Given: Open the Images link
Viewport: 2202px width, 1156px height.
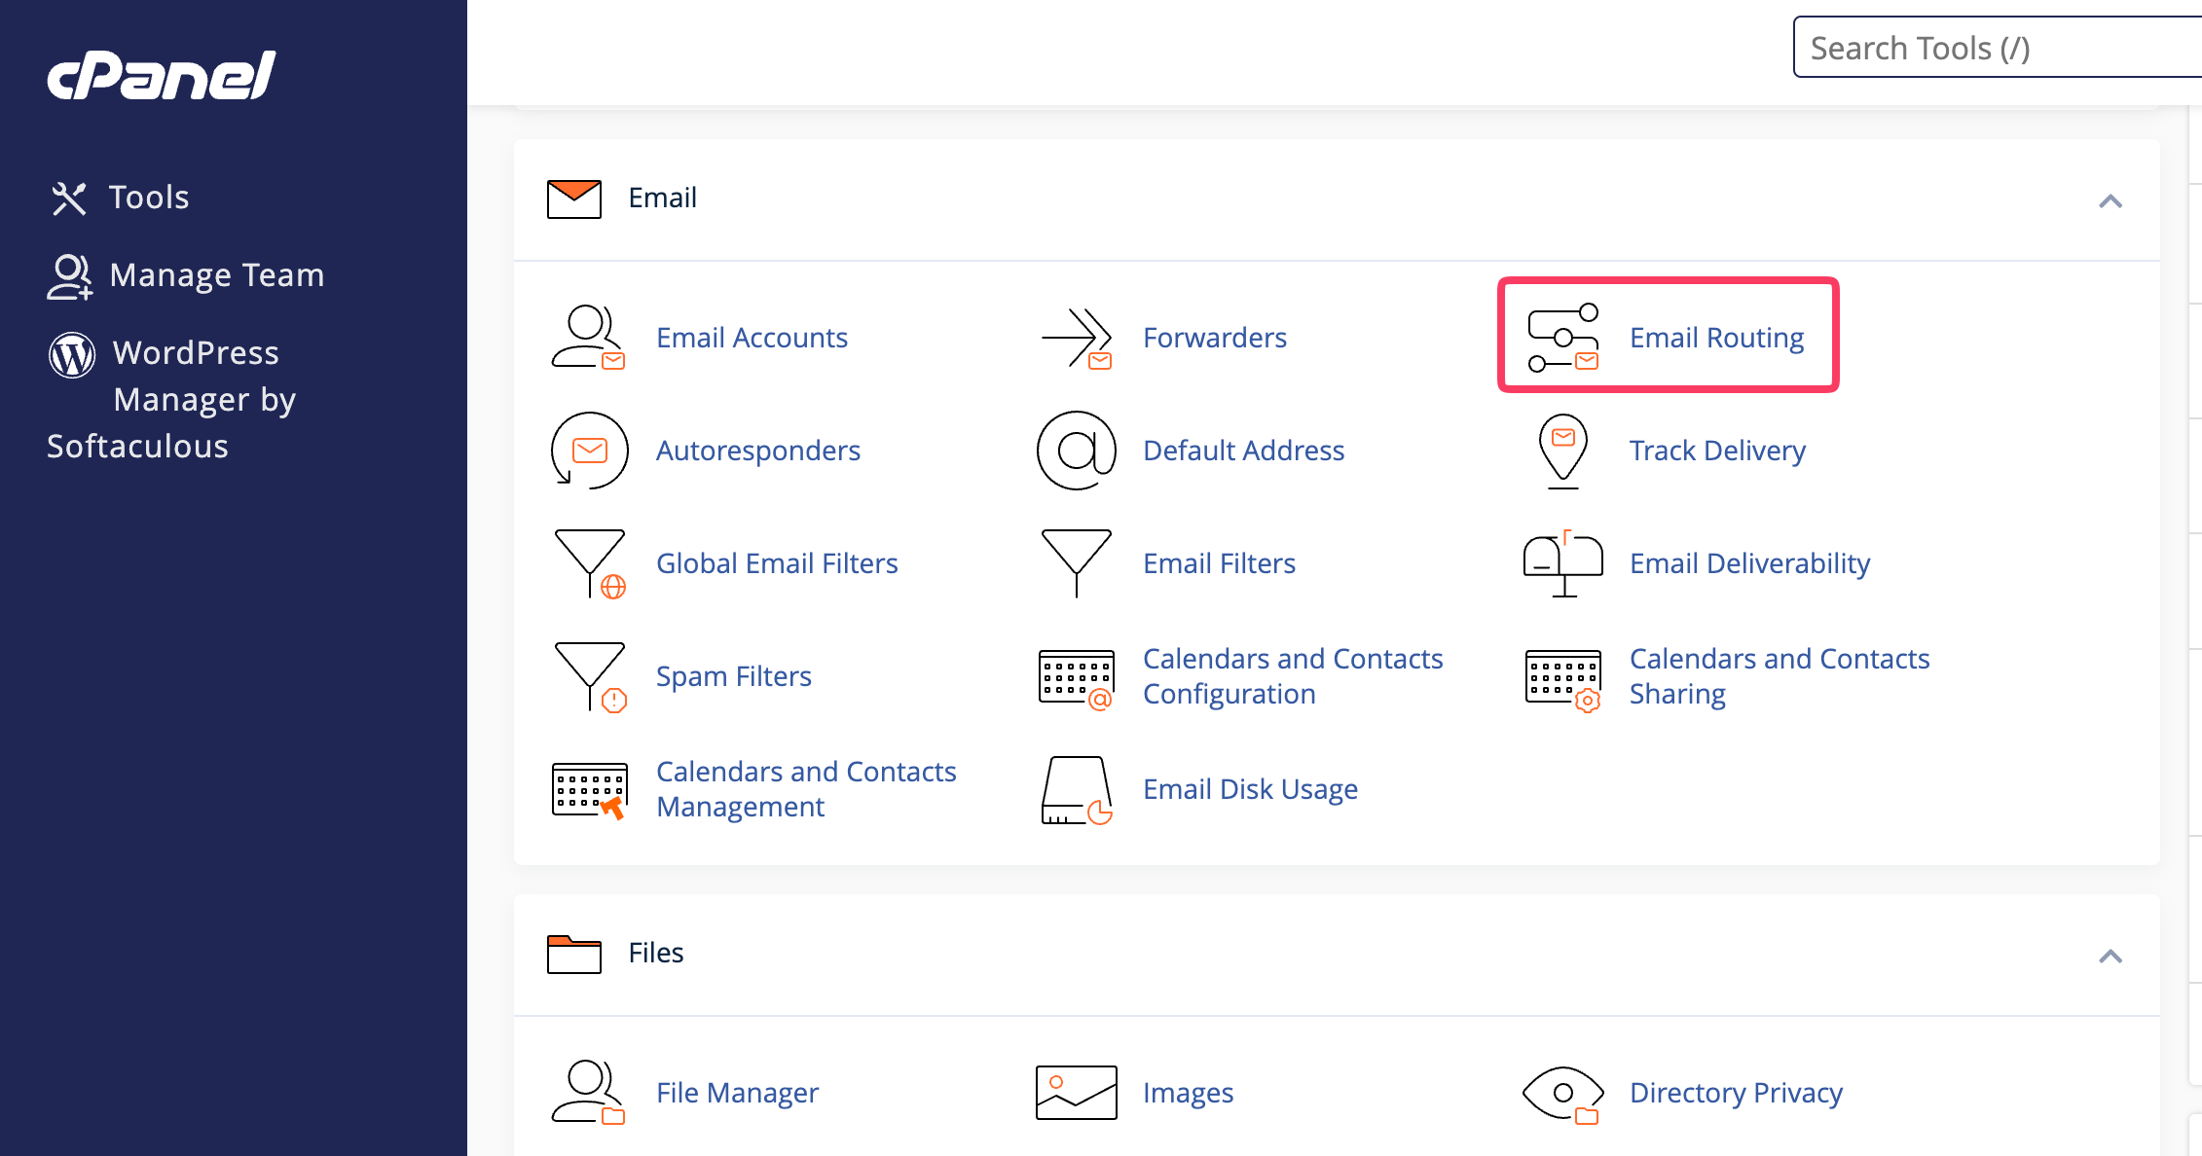Looking at the screenshot, I should click(1188, 1093).
